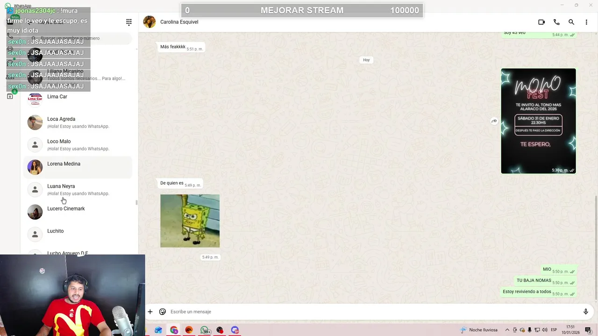Viewport: 598px width, 336px height.
Task: Open the Noche lluviosa weather widget
Action: click(478, 330)
